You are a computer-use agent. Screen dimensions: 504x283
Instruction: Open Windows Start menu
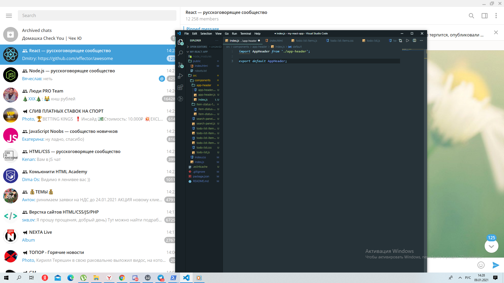click(6, 278)
